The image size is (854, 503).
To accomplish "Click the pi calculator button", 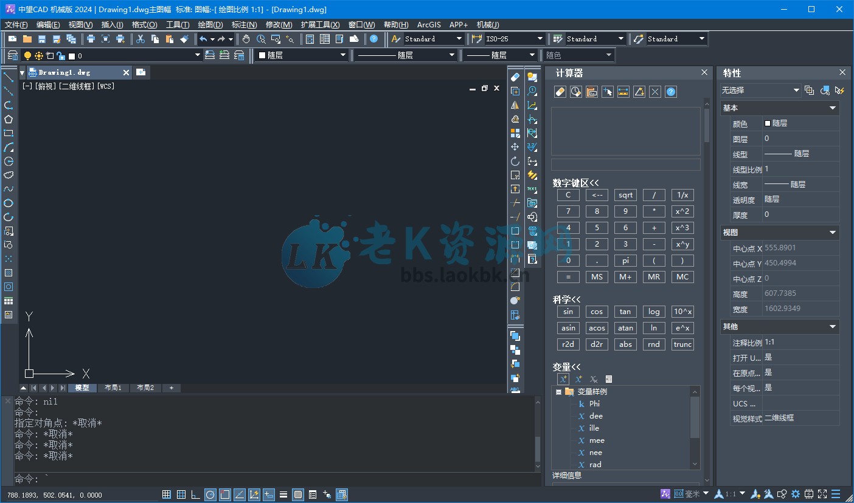I will click(x=625, y=261).
